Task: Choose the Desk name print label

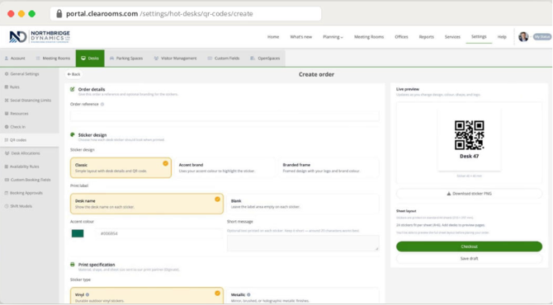Action: pyautogui.click(x=147, y=204)
